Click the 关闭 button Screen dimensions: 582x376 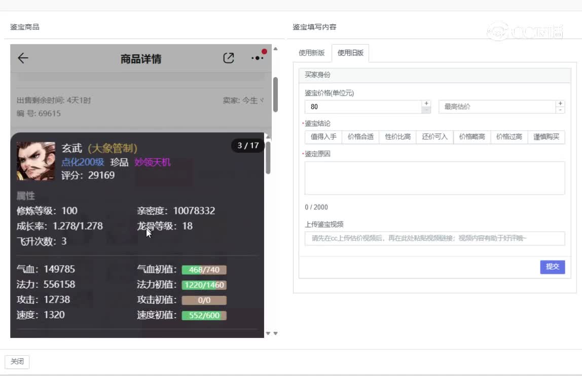pos(17,361)
